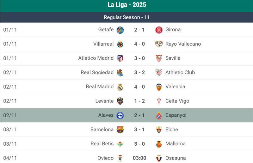
Task: Click the Mallorca team name
Action: [x=176, y=144]
